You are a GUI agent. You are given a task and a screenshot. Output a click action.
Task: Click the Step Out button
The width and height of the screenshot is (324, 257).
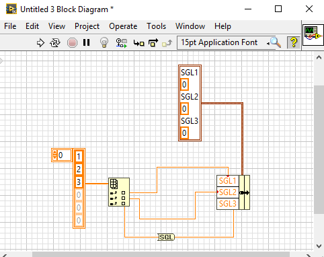point(167,43)
